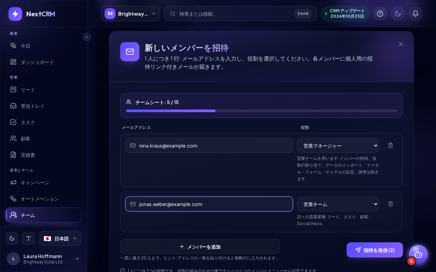Open the help question mark icon
This screenshot has height=272, width=436.
coord(380,14)
